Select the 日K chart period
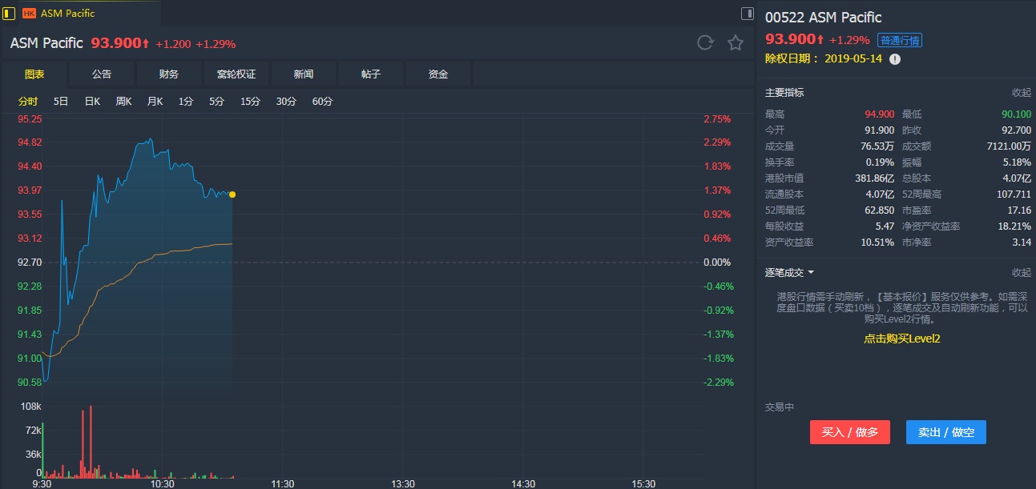Viewport: 1036px width, 489px height. click(x=92, y=102)
